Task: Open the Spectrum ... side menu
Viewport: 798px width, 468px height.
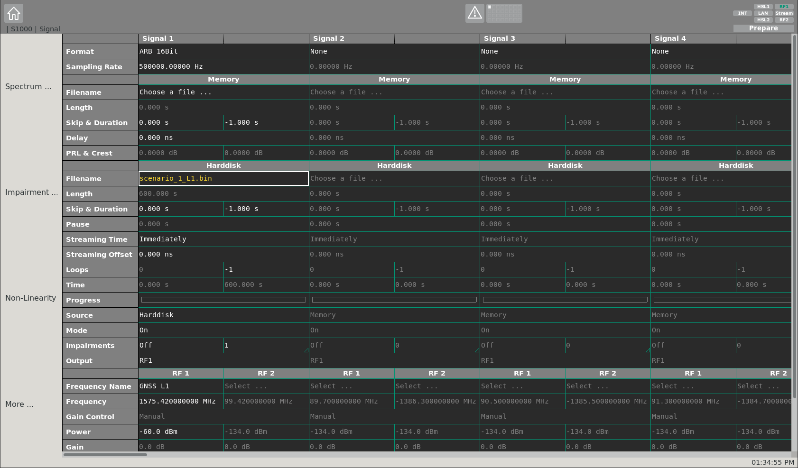Action: tap(28, 87)
